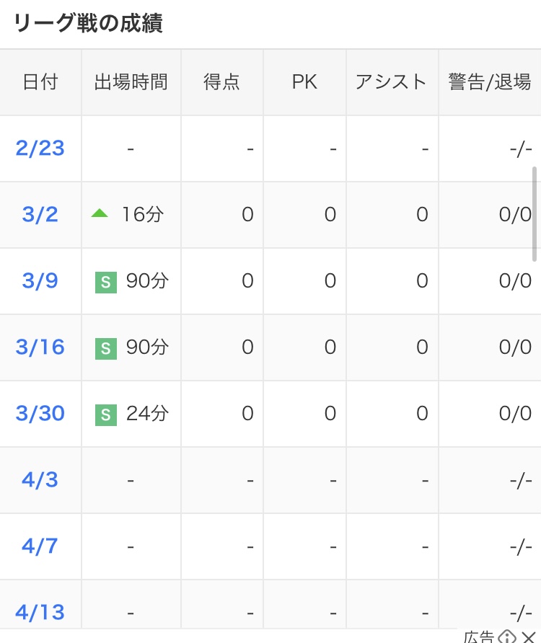The width and height of the screenshot is (541, 643).
Task: Click the vertical scrollbar thumb
Action: coord(535,213)
